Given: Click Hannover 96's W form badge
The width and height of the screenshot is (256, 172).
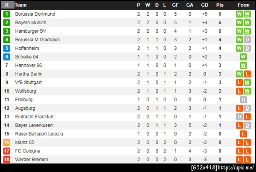Looking at the screenshot, I should pyautogui.click(x=243, y=65).
